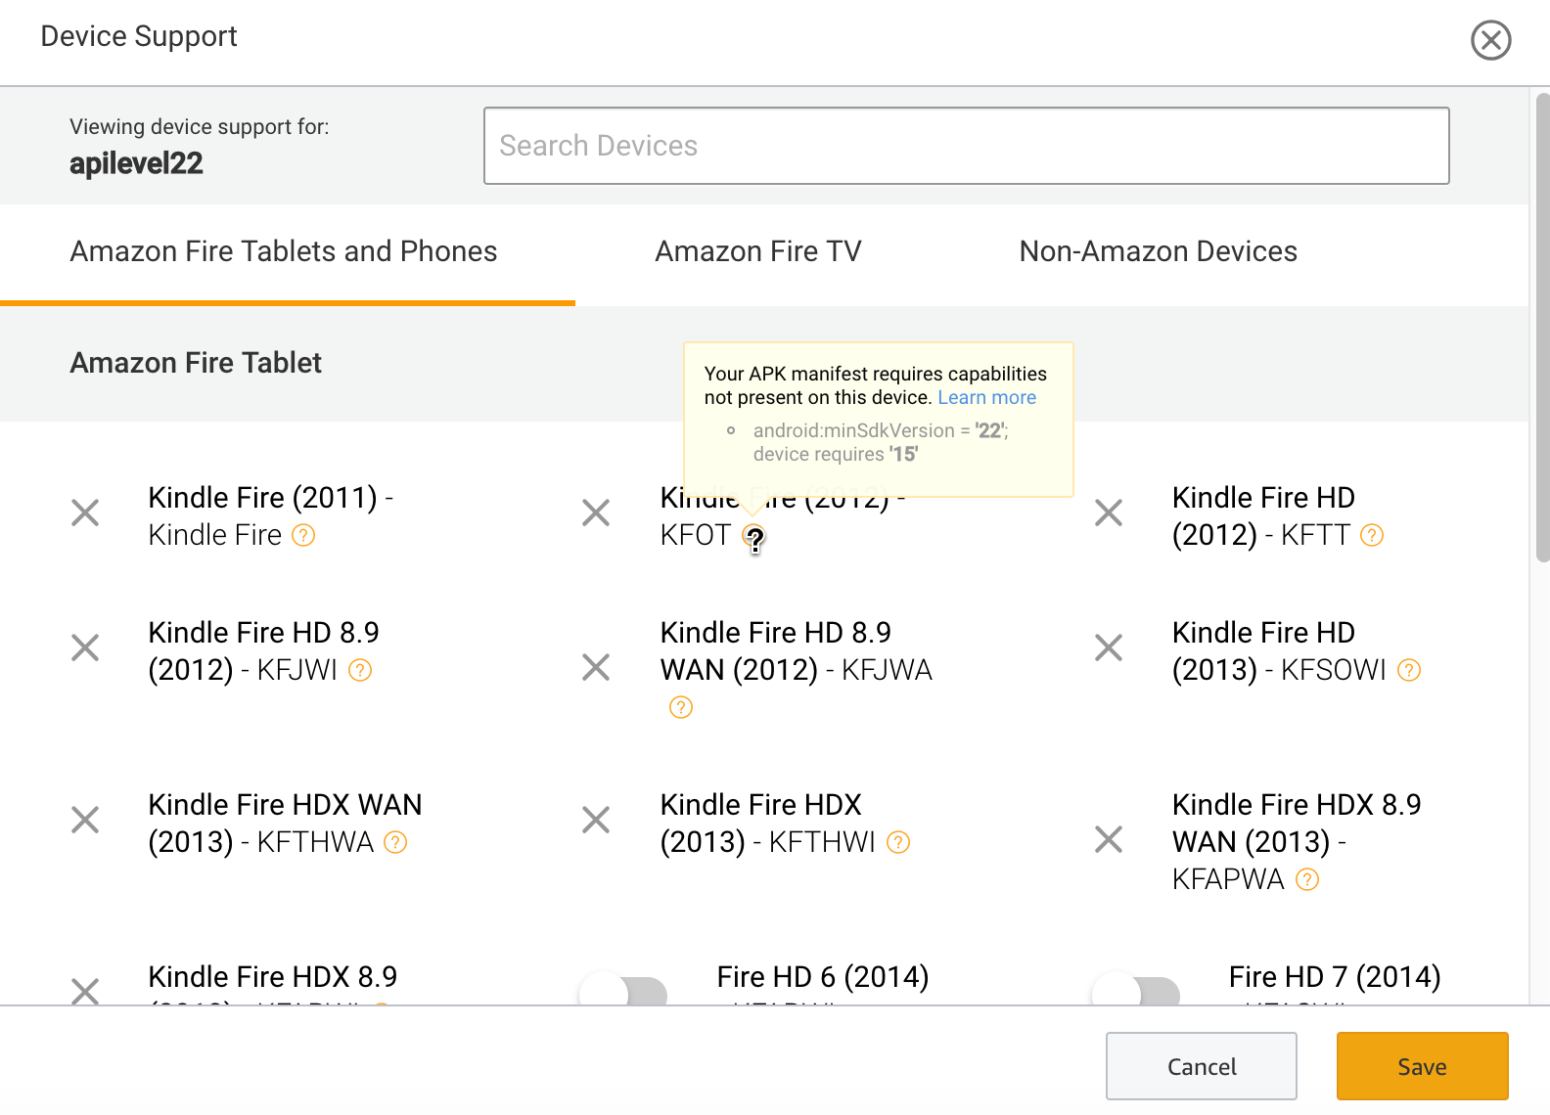The image size is (1550, 1115).
Task: Click help icon under Kindle Fire HD 8.9 WAN KFJWA
Action: [681, 707]
